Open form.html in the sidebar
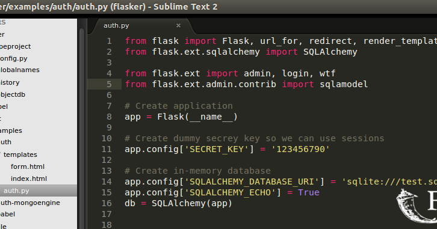The height and width of the screenshot is (229, 437). click(28, 166)
